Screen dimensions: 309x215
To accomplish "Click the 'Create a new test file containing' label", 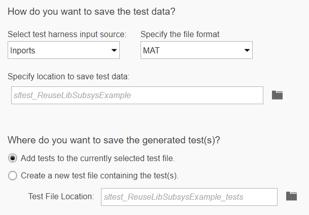I will [99, 176].
